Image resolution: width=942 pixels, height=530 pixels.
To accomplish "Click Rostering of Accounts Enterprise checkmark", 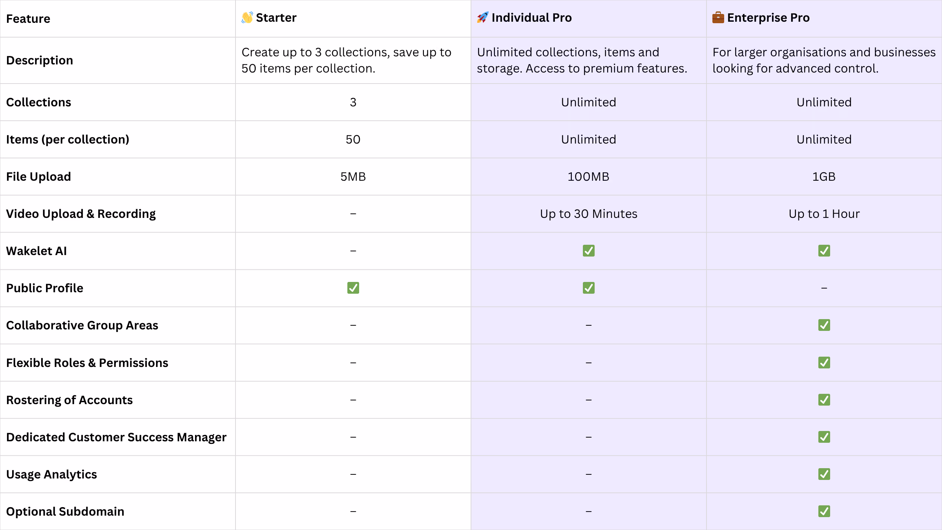I will click(x=824, y=400).
